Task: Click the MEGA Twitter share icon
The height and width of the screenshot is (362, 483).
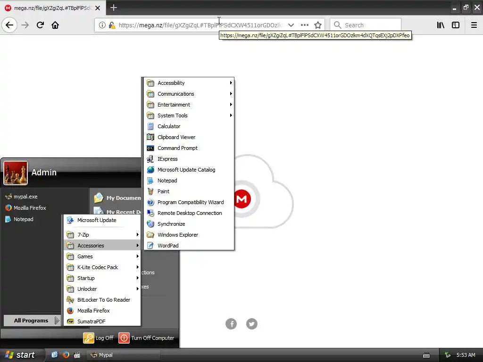Action: coord(252,323)
